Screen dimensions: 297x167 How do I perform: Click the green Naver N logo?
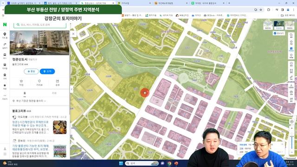[x=5, y=25]
